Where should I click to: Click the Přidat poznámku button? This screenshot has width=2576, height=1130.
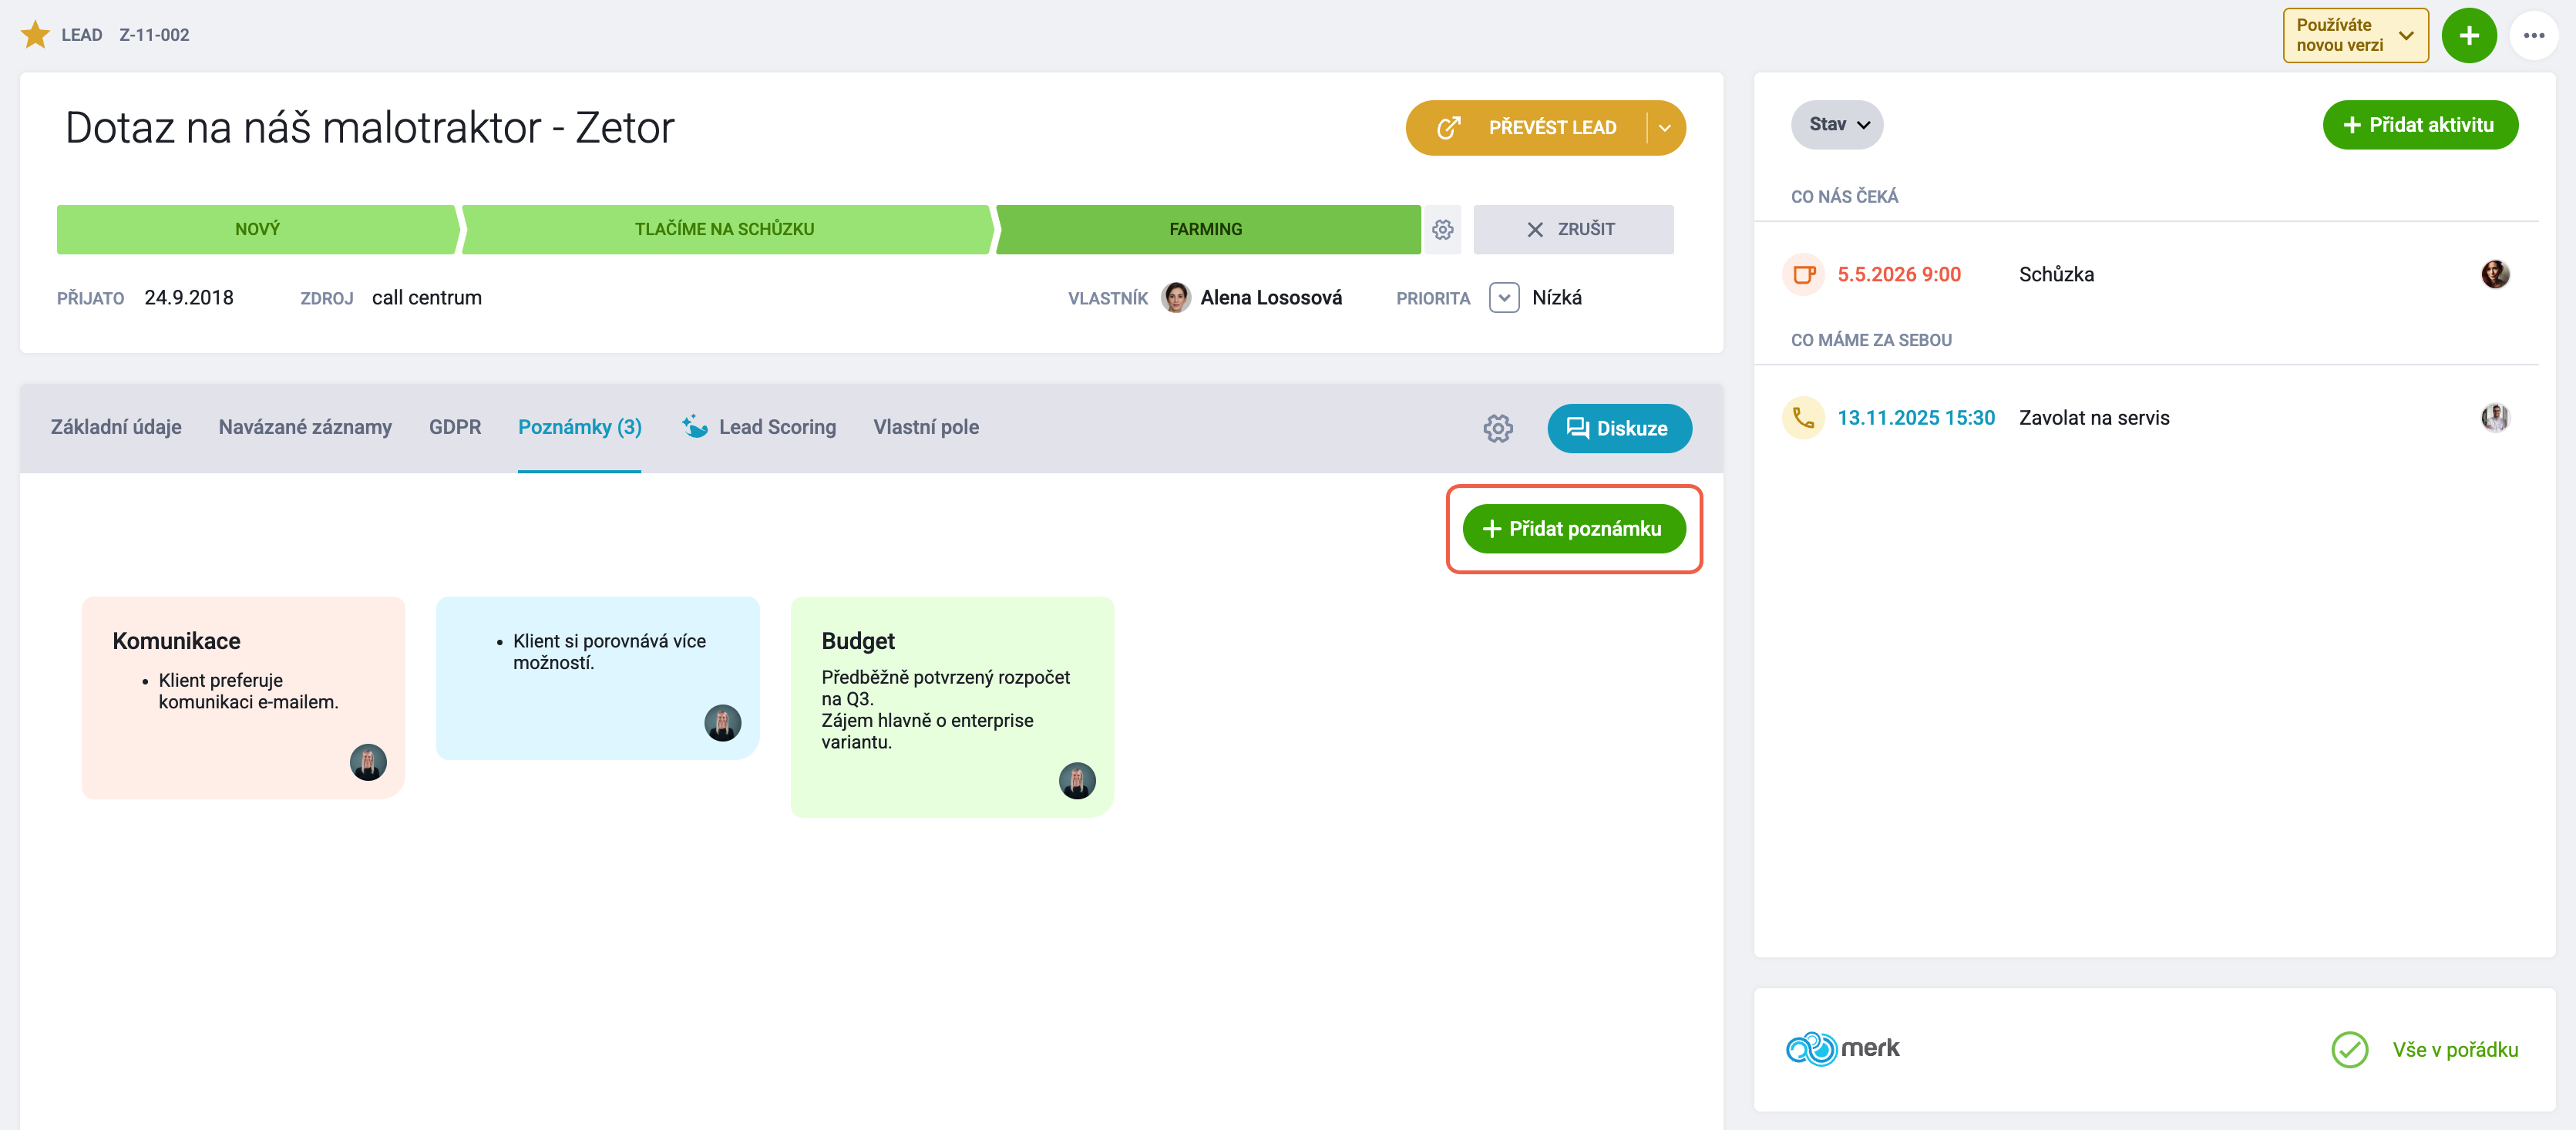point(1574,529)
